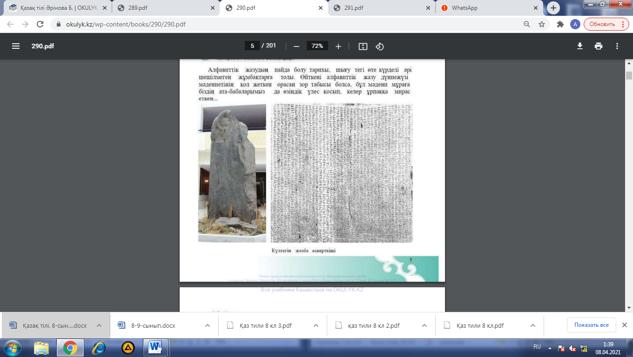
Task: Rotate the PDF counterclockwise
Action: click(380, 46)
